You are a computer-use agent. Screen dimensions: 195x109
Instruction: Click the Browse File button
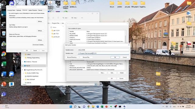coord(86,57)
